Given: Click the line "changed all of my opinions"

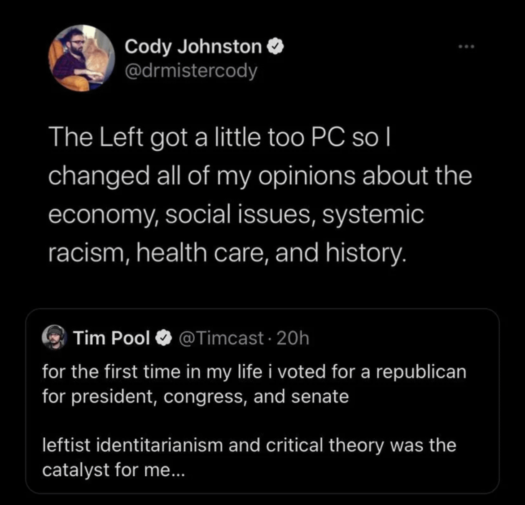Looking at the screenshot, I should tap(260, 176).
